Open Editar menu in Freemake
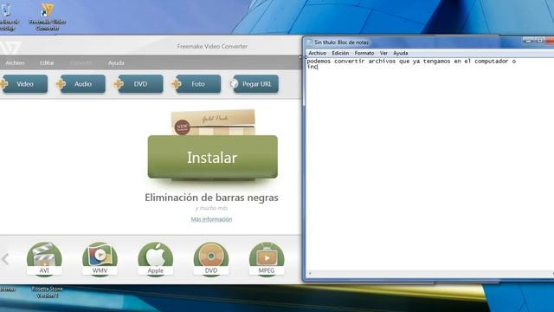This screenshot has height=312, width=554. [x=47, y=63]
